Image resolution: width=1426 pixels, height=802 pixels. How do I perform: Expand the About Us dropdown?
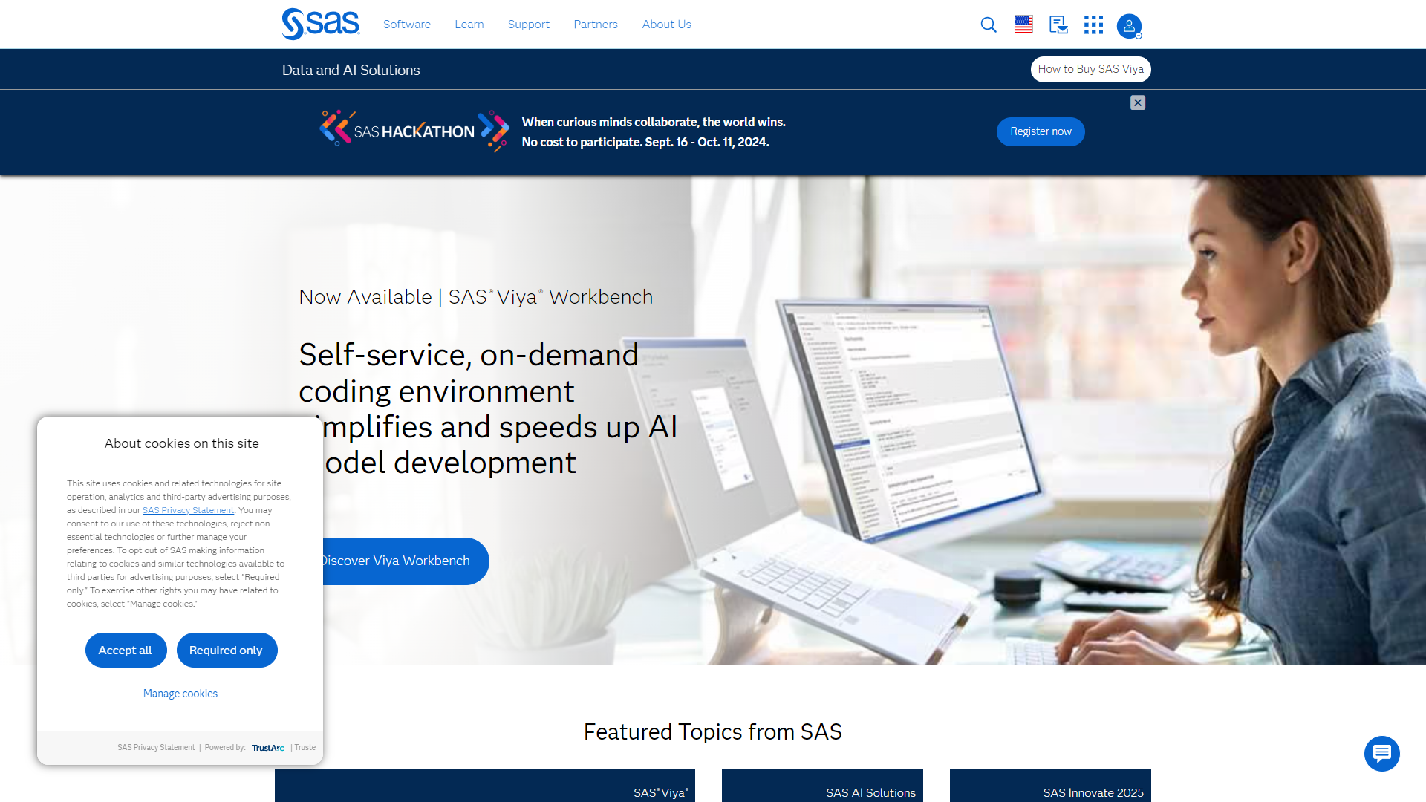tap(666, 24)
